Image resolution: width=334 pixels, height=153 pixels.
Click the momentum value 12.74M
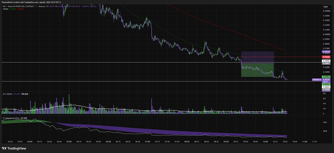(x=24, y=118)
